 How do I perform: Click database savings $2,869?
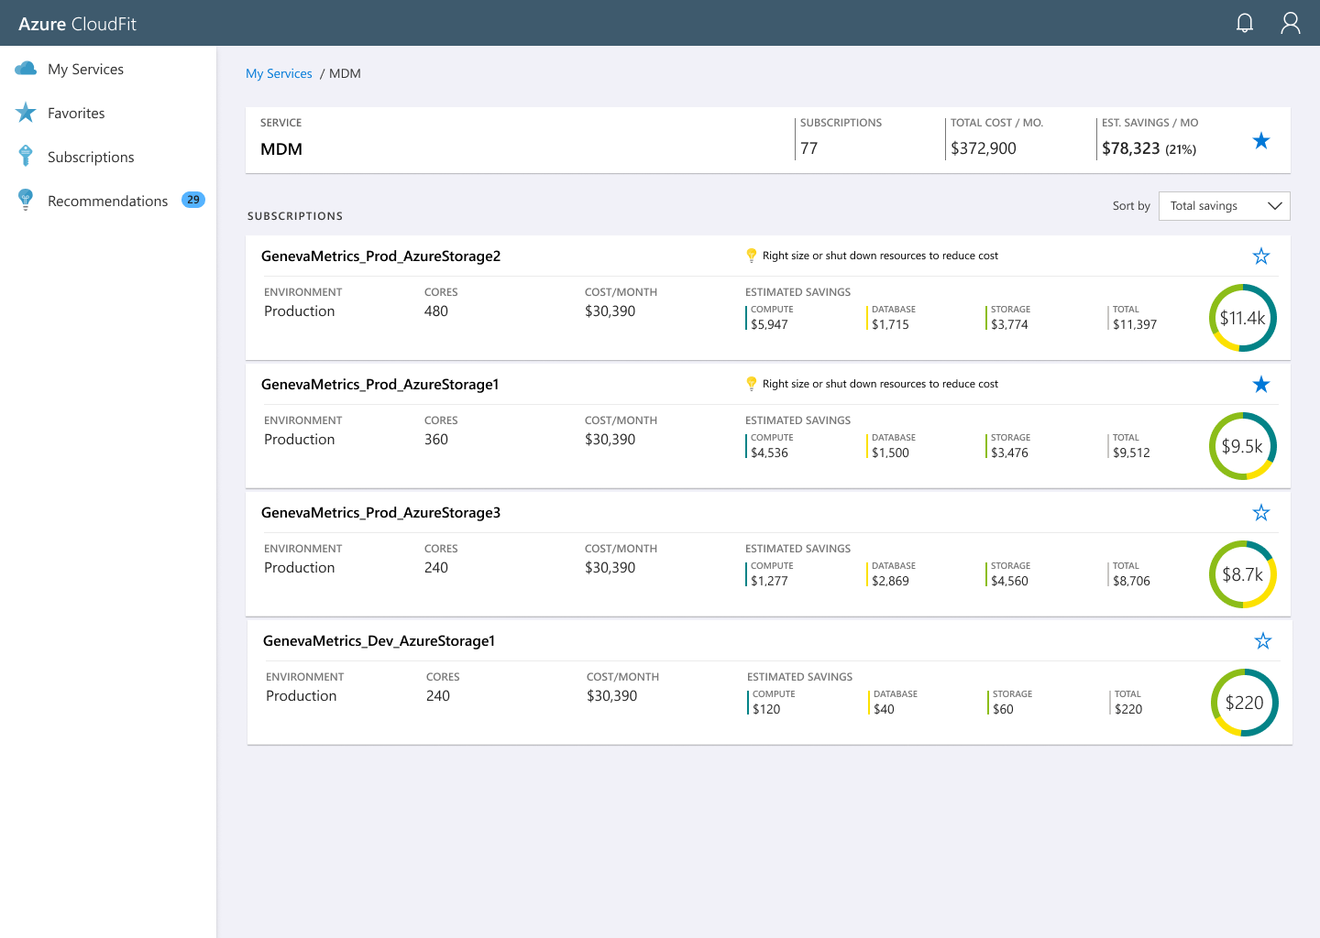point(890,581)
